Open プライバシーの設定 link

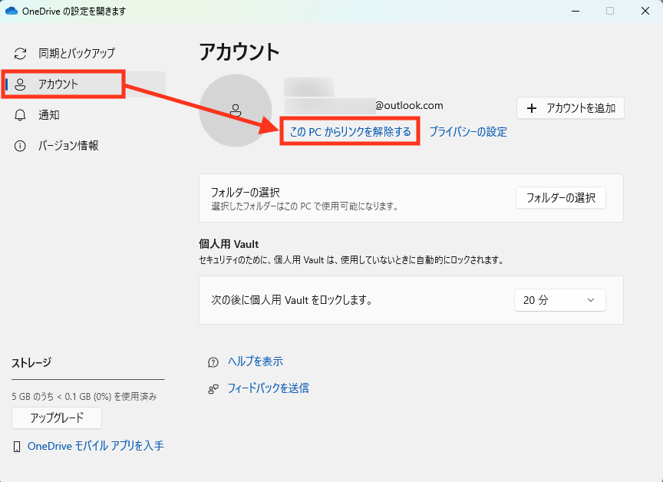click(x=468, y=132)
